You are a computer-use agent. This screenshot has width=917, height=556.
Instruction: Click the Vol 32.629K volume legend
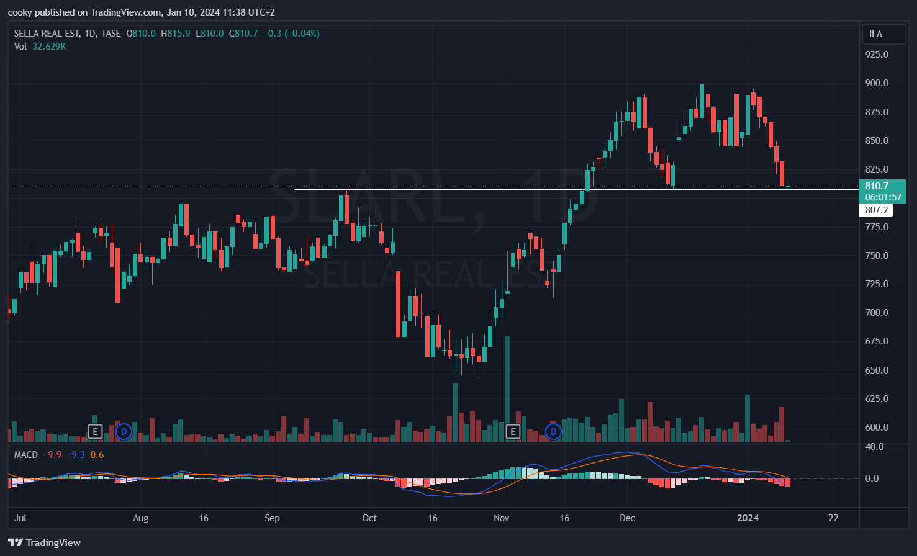pyautogui.click(x=40, y=47)
